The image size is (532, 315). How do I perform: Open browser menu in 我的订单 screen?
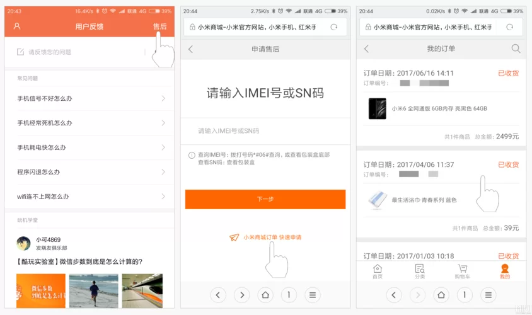pos(489,295)
